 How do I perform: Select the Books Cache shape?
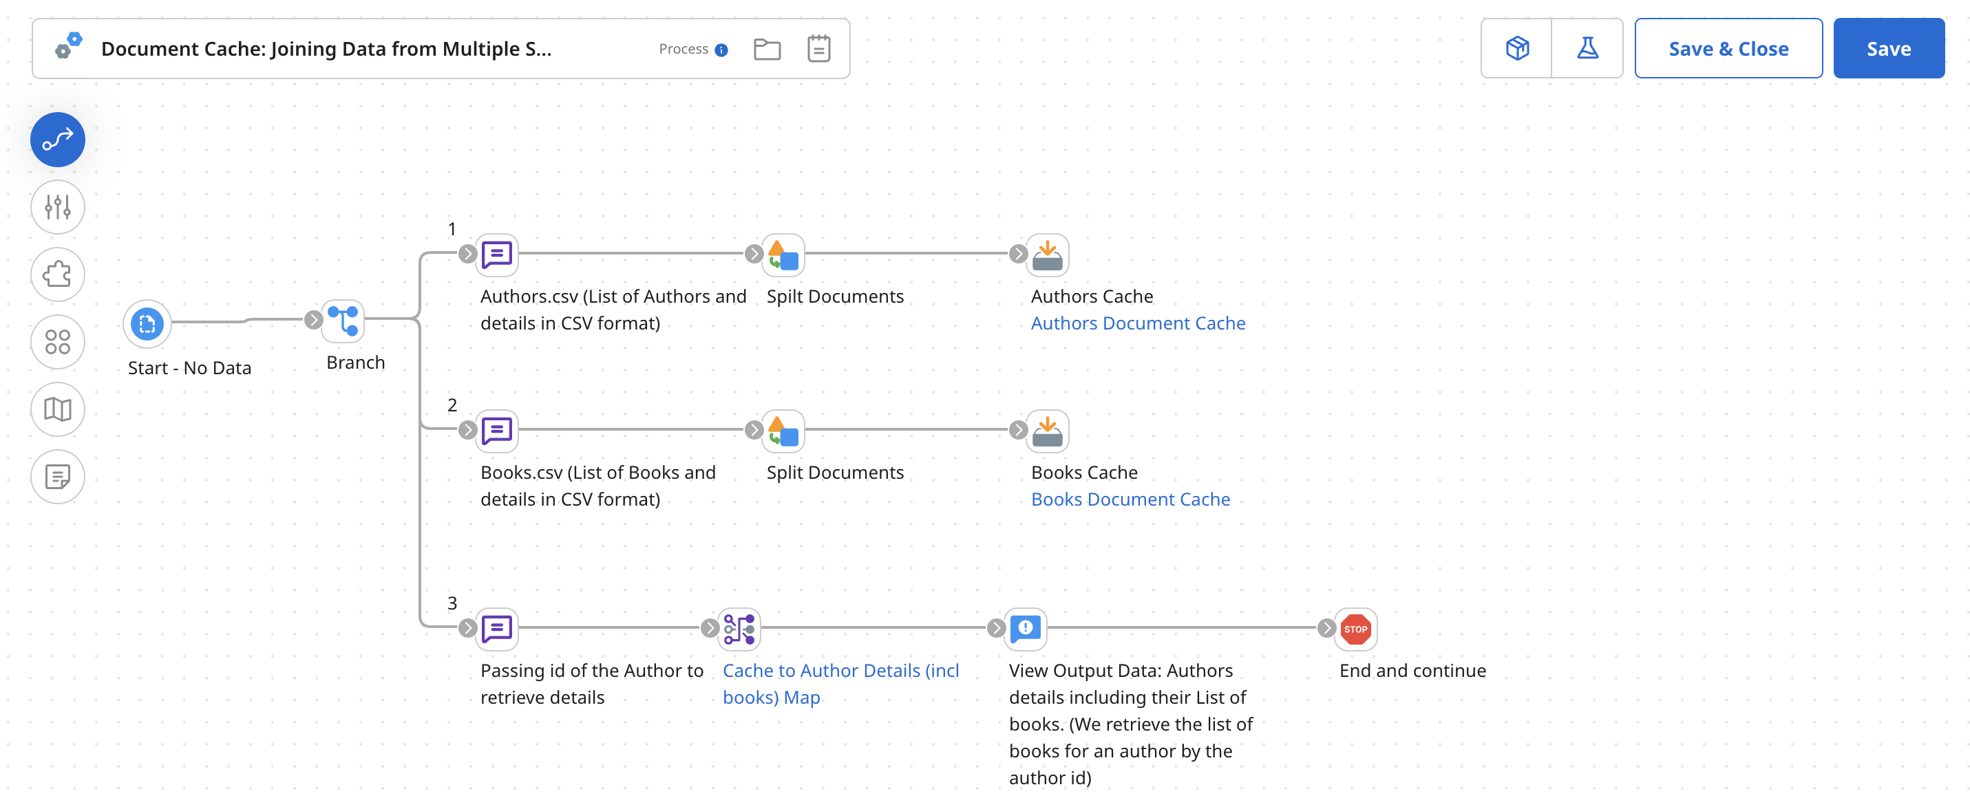click(1048, 431)
